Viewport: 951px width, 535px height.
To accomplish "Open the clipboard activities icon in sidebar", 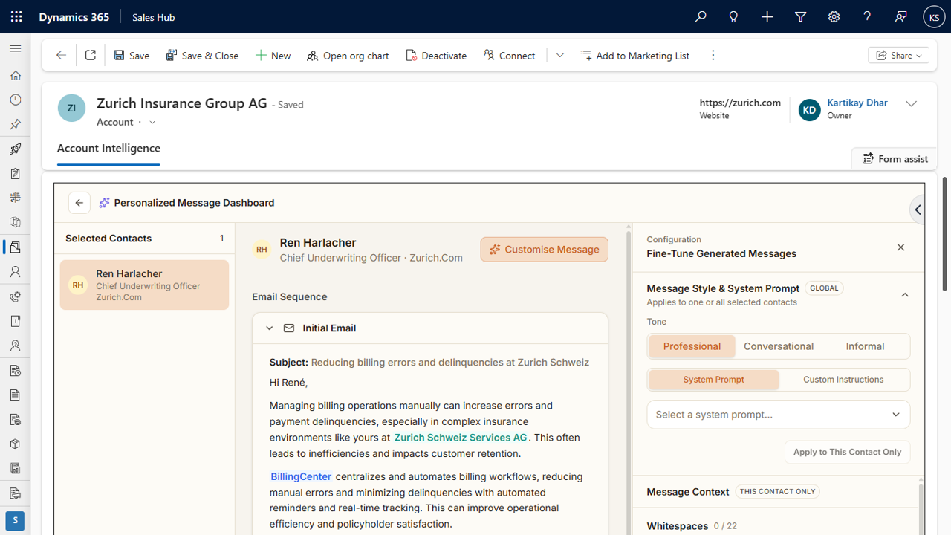I will click(x=15, y=174).
